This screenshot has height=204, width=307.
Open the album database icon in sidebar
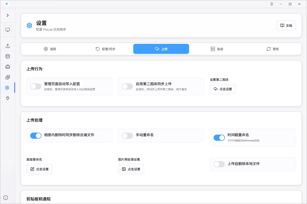(x=8, y=56)
